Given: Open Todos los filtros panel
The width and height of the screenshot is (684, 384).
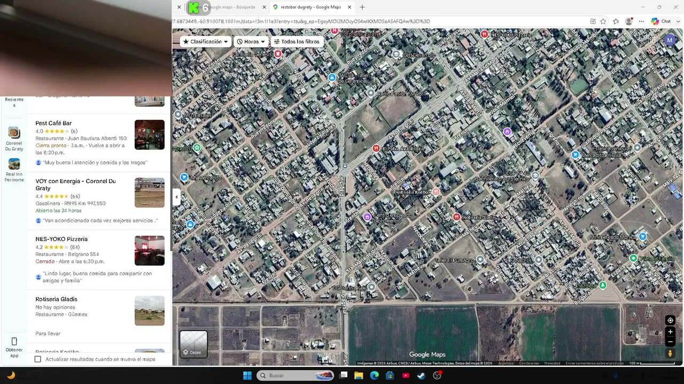Looking at the screenshot, I should click(x=297, y=42).
